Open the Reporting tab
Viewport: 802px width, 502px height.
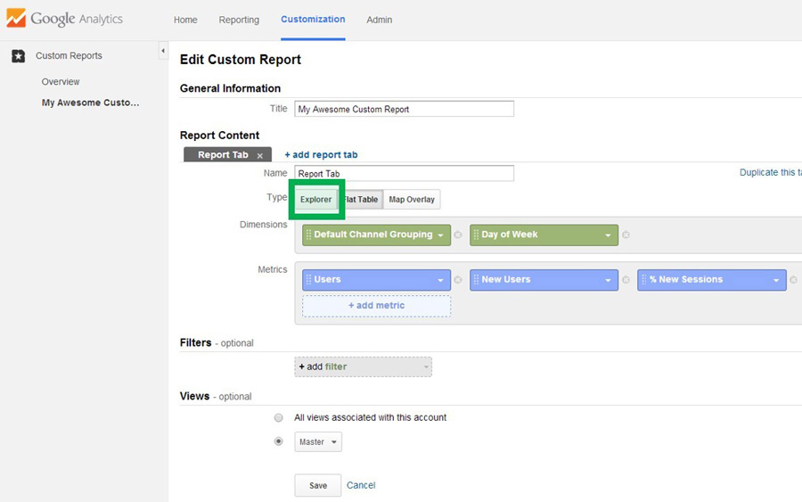(239, 20)
